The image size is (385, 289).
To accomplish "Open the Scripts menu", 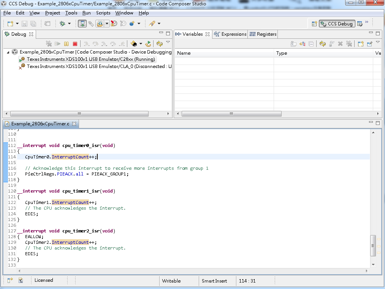I will (103, 13).
